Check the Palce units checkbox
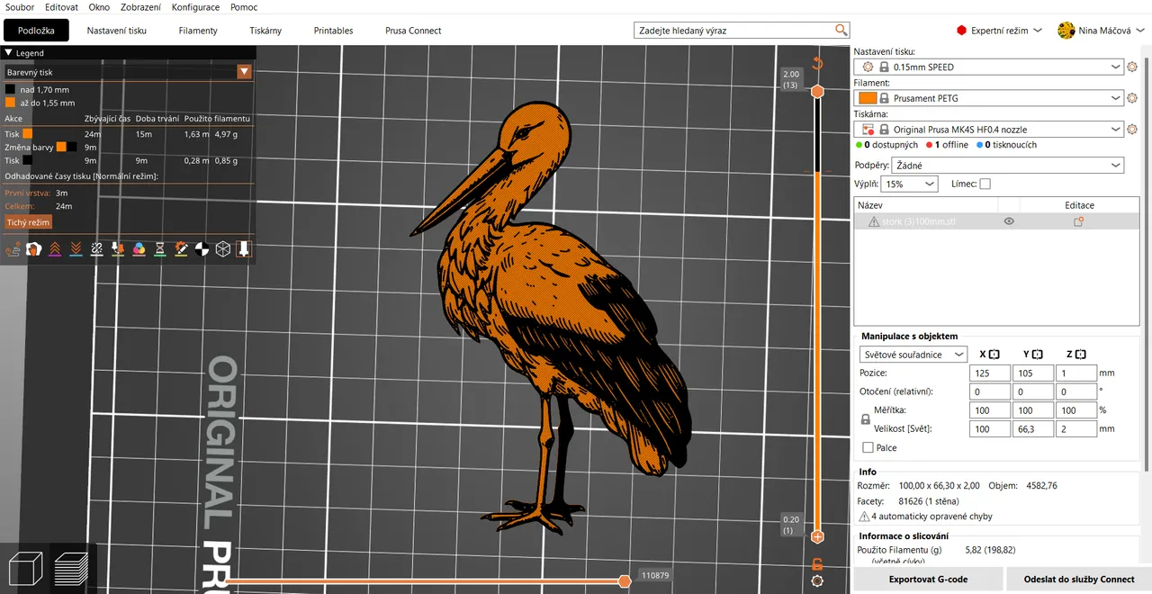The height and width of the screenshot is (594, 1152). pyautogui.click(x=868, y=447)
